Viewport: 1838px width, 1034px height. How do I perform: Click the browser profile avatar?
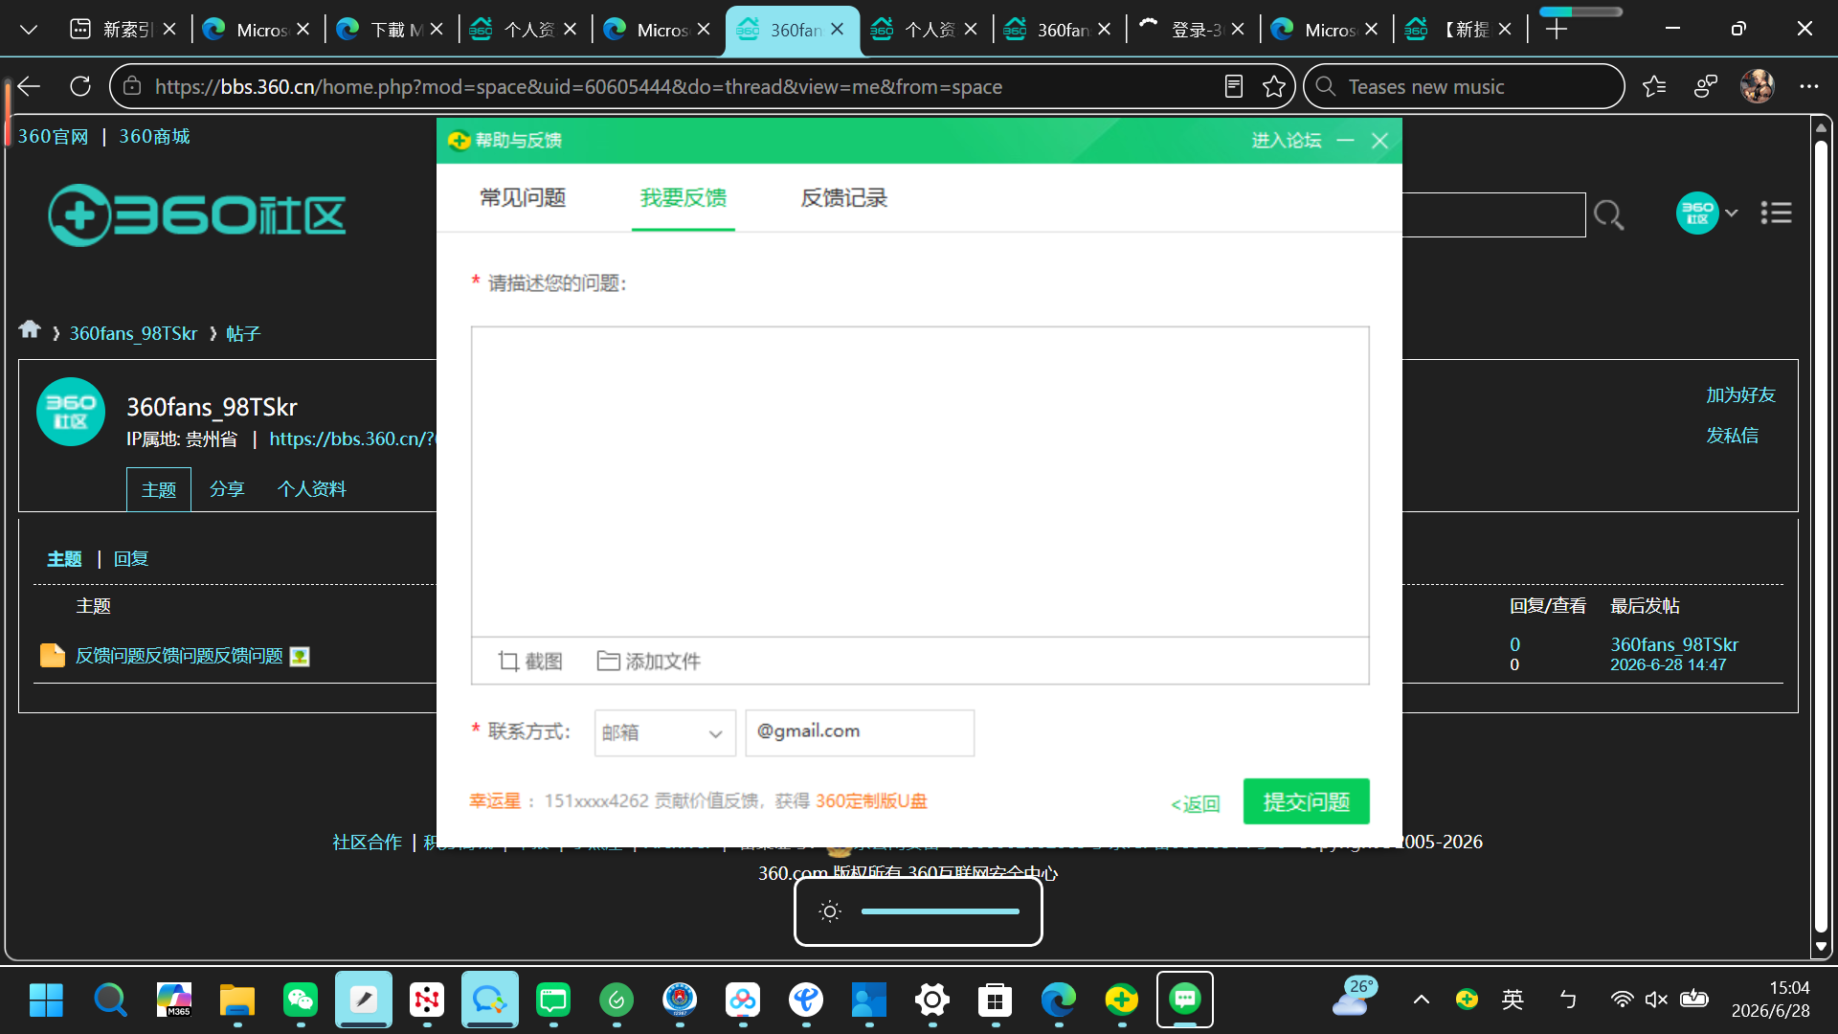click(1758, 87)
